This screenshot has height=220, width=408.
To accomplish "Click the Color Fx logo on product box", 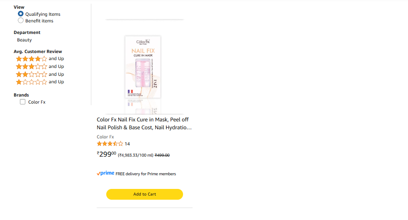I will click(x=143, y=42).
